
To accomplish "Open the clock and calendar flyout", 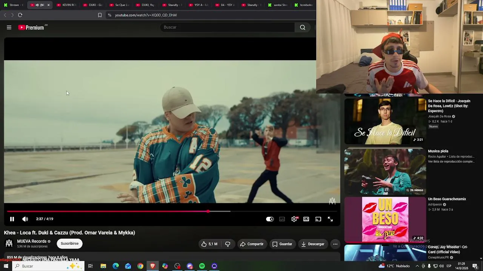I will pos(461,266).
